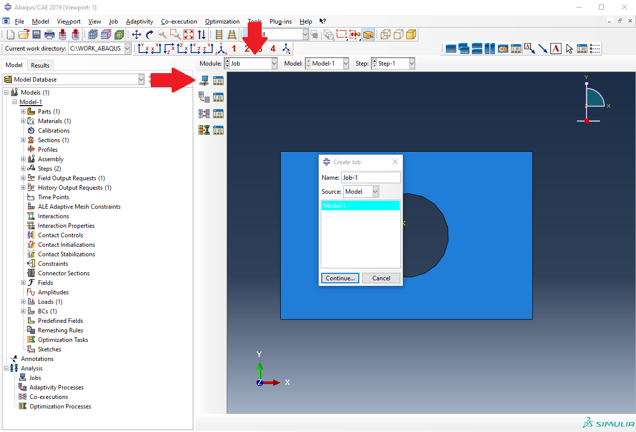
Task: Click the Create Co-execution icon
Action: tap(204, 114)
